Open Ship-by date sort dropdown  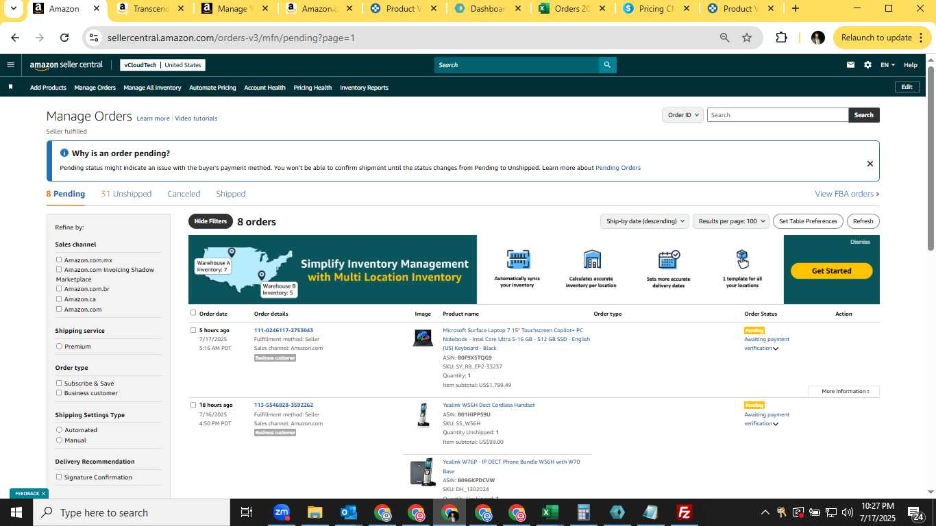pyautogui.click(x=644, y=221)
